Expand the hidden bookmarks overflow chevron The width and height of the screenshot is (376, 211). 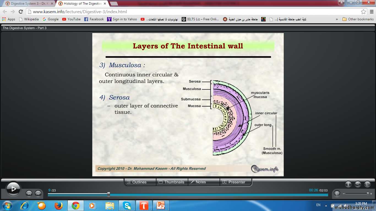tap(337, 19)
